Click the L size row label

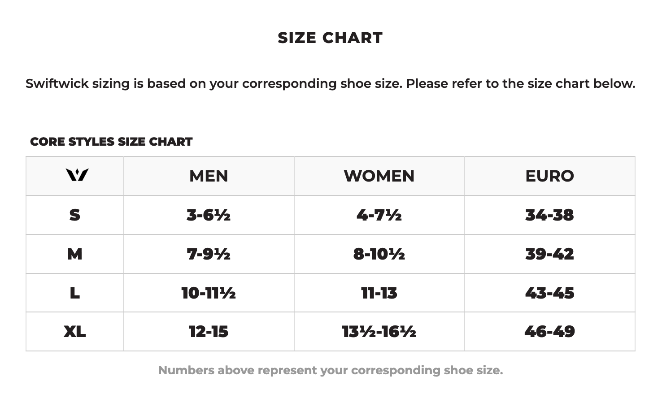tap(74, 293)
